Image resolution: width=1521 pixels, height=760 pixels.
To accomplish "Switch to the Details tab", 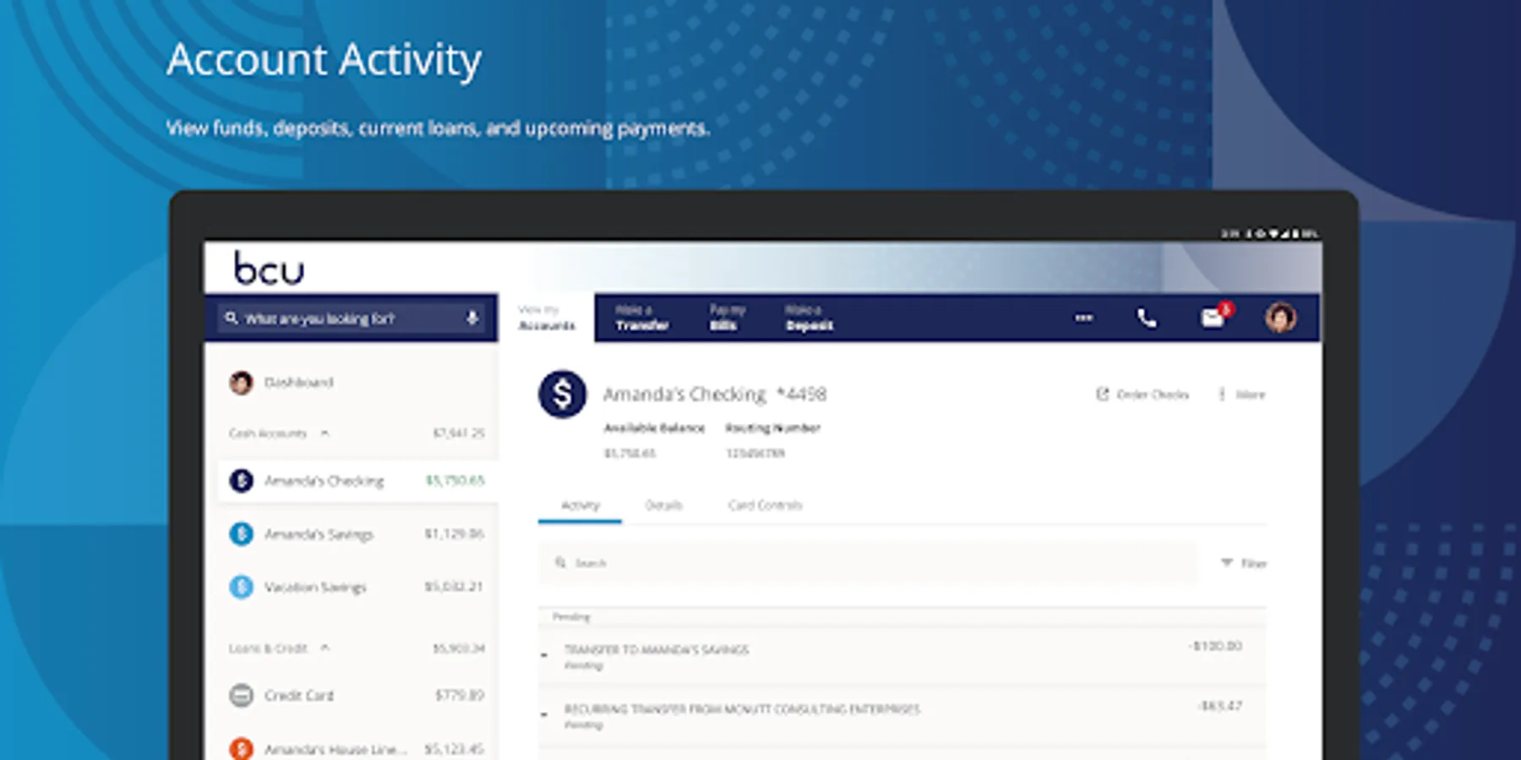I will pos(663,505).
